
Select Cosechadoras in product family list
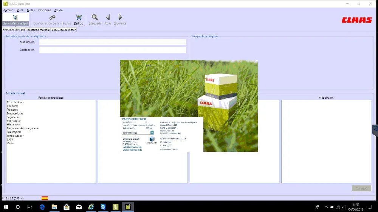15,102
